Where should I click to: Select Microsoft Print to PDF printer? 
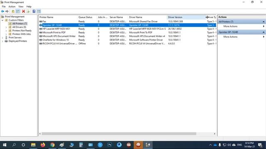pyautogui.click(x=54, y=32)
